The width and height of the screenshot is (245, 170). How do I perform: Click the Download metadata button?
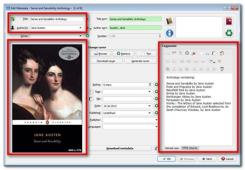[x=120, y=149]
